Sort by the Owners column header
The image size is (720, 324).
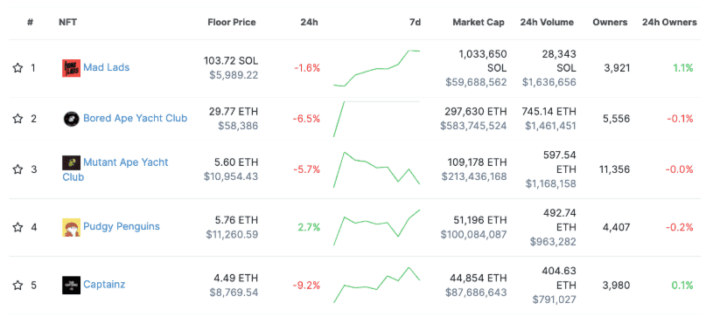(x=610, y=22)
